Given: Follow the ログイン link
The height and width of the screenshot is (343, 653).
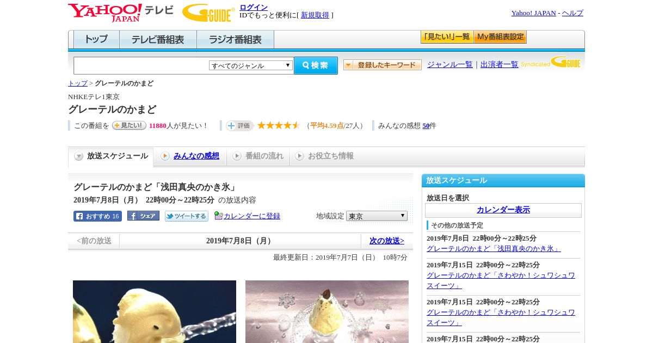Looking at the screenshot, I should tap(254, 7).
